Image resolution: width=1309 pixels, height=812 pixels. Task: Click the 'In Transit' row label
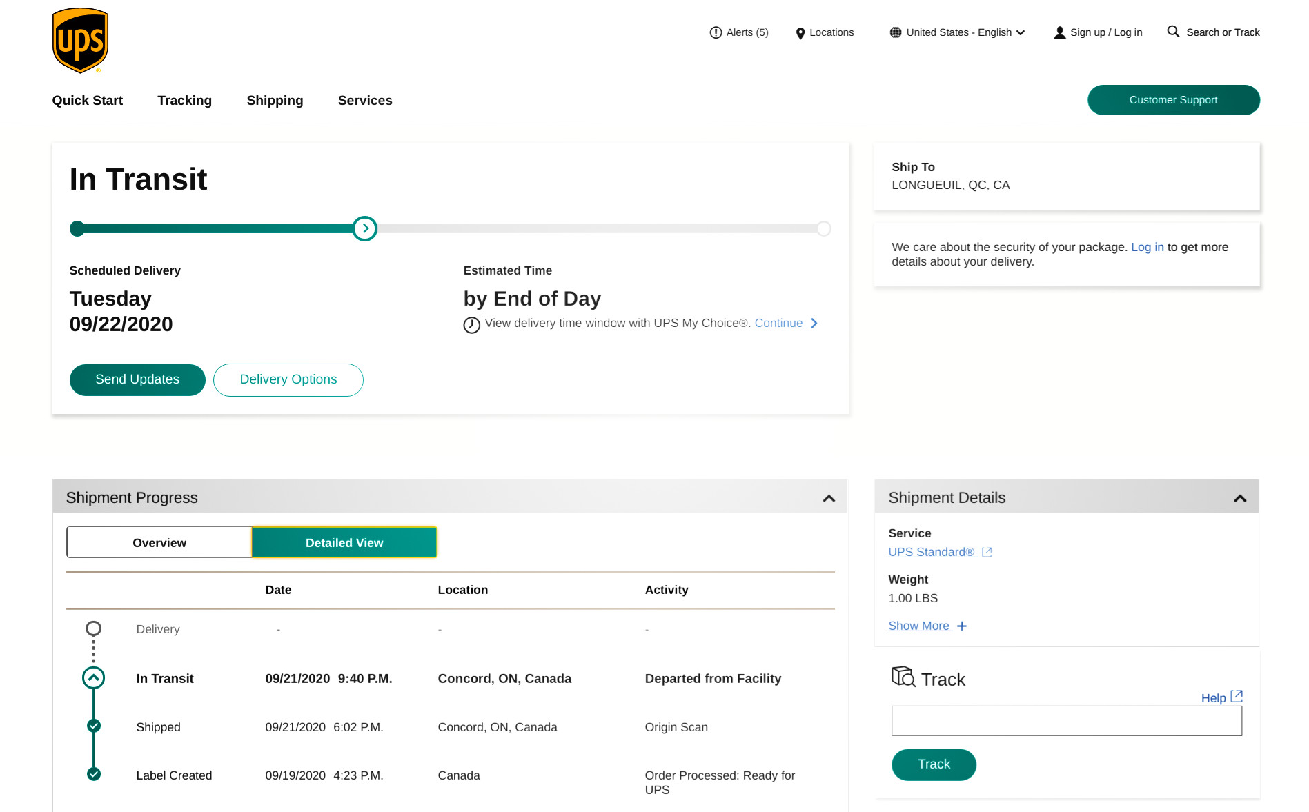click(x=165, y=678)
